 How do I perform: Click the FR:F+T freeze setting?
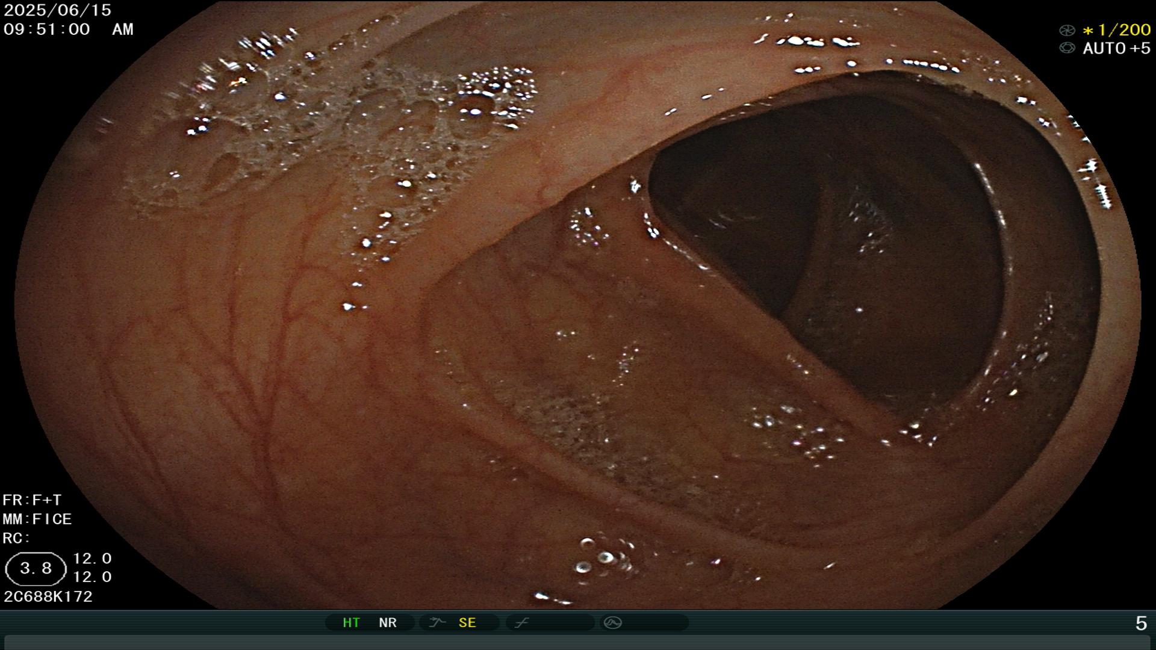(32, 500)
